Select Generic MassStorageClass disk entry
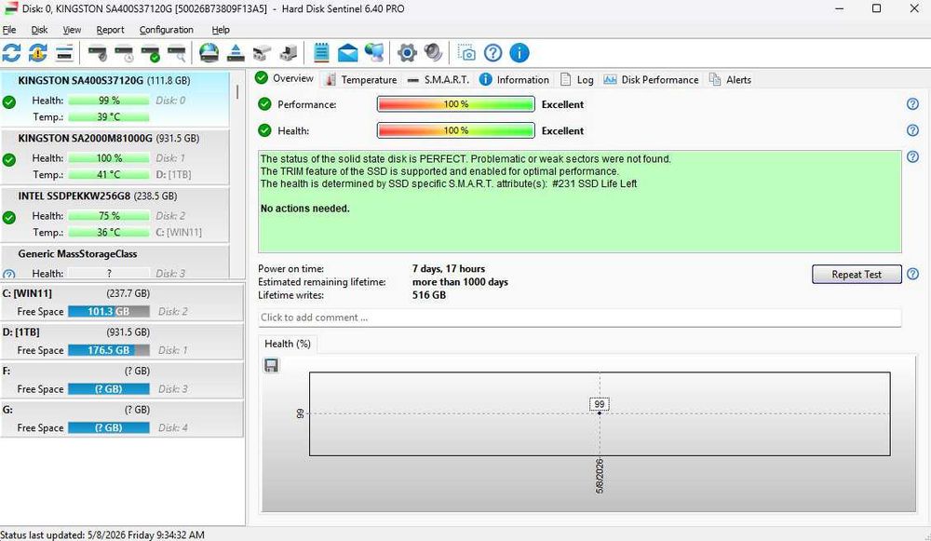The width and height of the screenshot is (931, 541). [x=115, y=262]
